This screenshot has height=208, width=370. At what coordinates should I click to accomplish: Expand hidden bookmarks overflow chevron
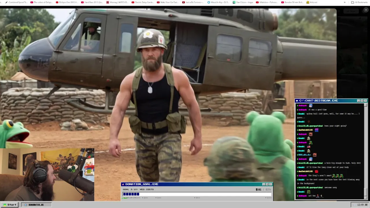pyautogui.click(x=345, y=2)
